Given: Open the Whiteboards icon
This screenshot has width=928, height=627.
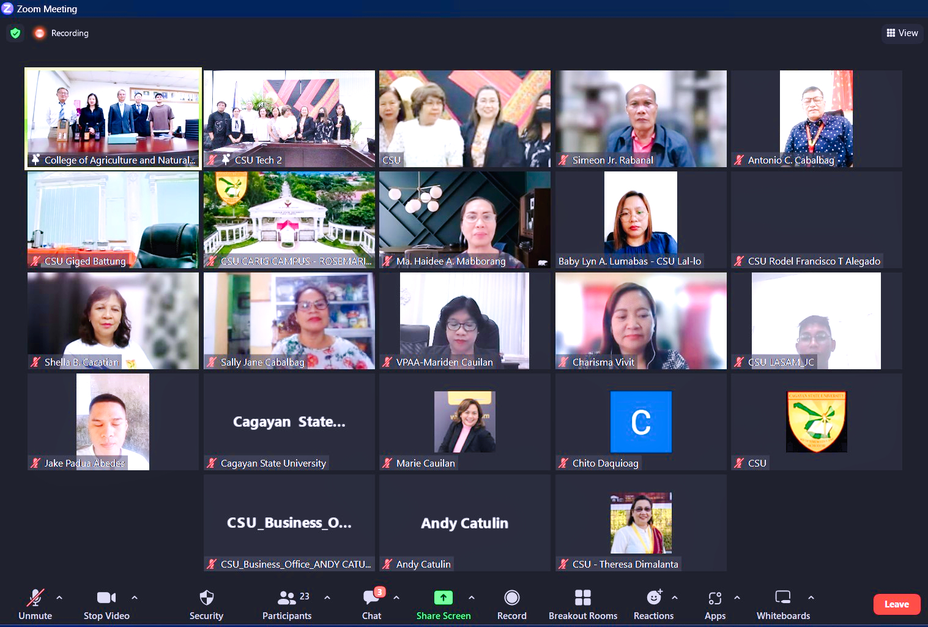Looking at the screenshot, I should [783, 597].
